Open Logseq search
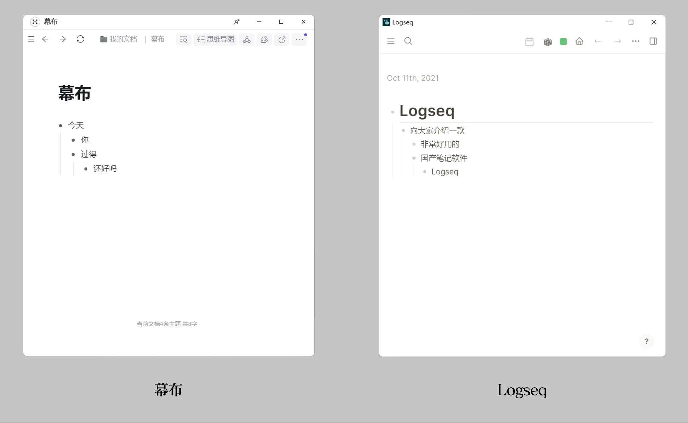This screenshot has width=688, height=423. point(408,41)
